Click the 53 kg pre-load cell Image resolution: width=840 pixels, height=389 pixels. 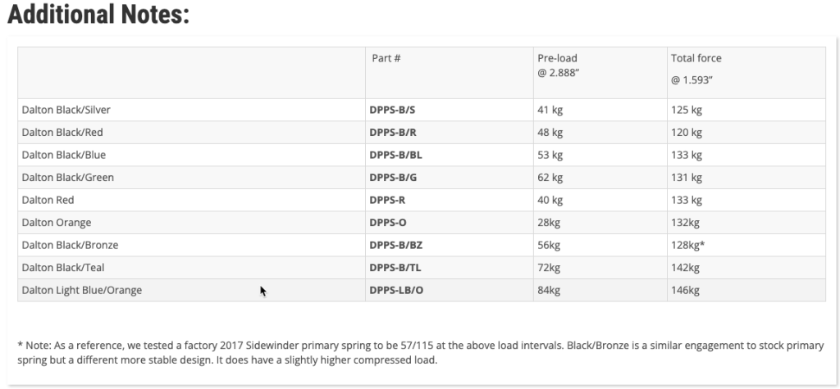(x=550, y=155)
